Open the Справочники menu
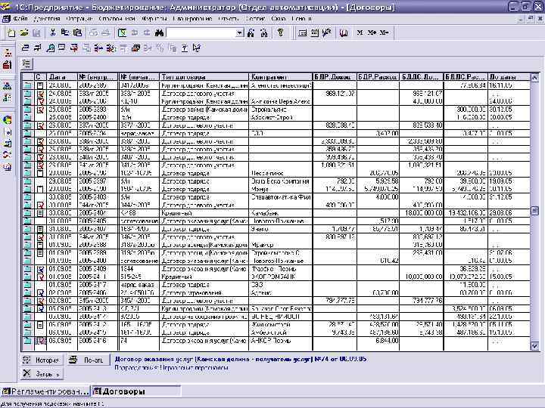The image size is (545, 408). [x=116, y=19]
